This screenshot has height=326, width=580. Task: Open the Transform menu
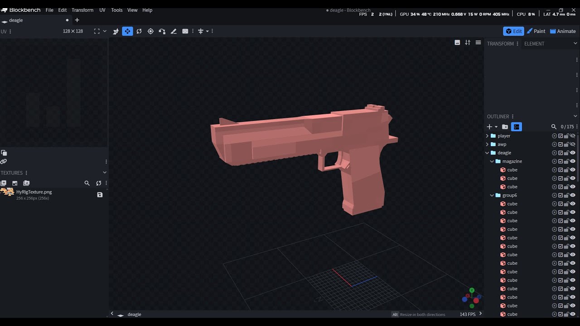82,10
